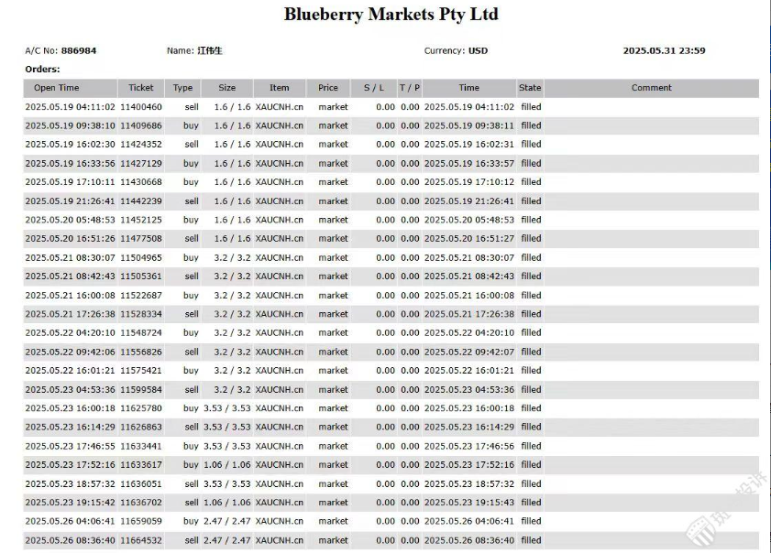The width and height of the screenshot is (771, 553).
Task: Select ticket number 11400460
Action: tap(141, 107)
